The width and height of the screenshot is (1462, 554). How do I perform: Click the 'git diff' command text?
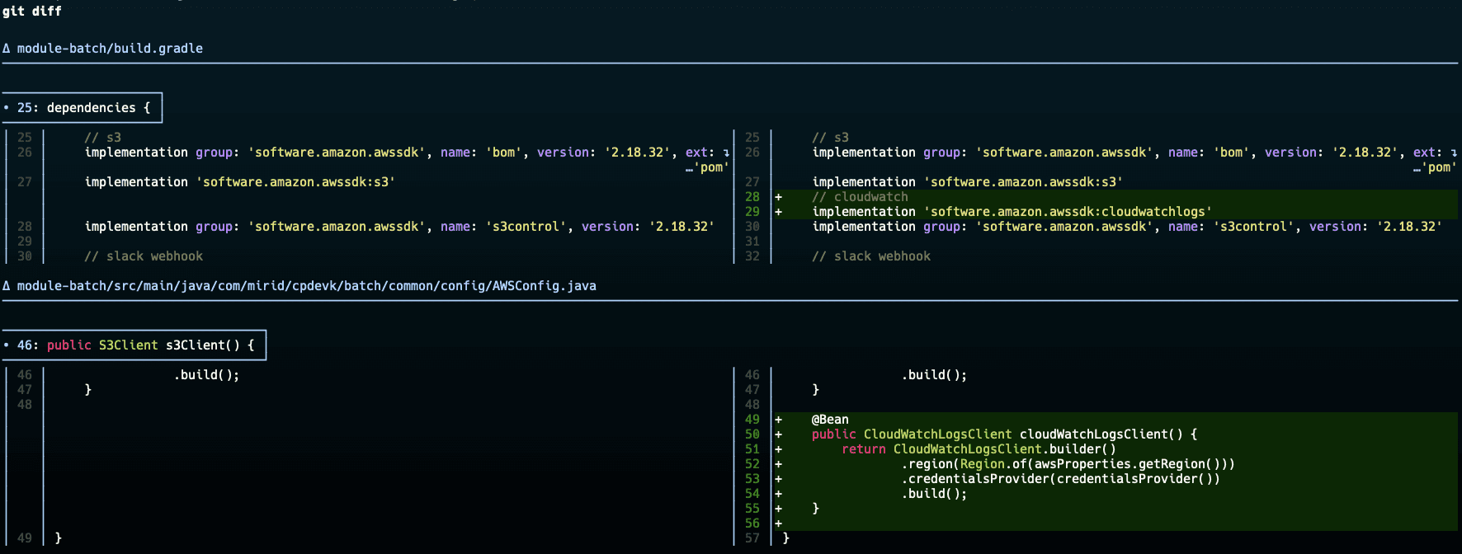click(31, 11)
